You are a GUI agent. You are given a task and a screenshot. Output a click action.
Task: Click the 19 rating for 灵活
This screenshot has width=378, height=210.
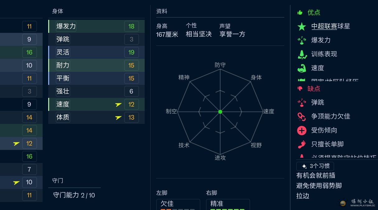click(x=131, y=52)
